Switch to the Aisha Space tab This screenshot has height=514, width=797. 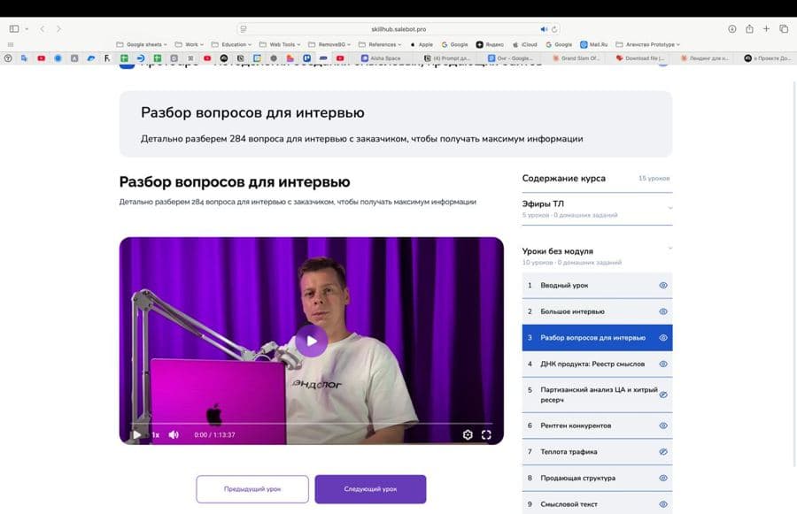pyautogui.click(x=381, y=58)
